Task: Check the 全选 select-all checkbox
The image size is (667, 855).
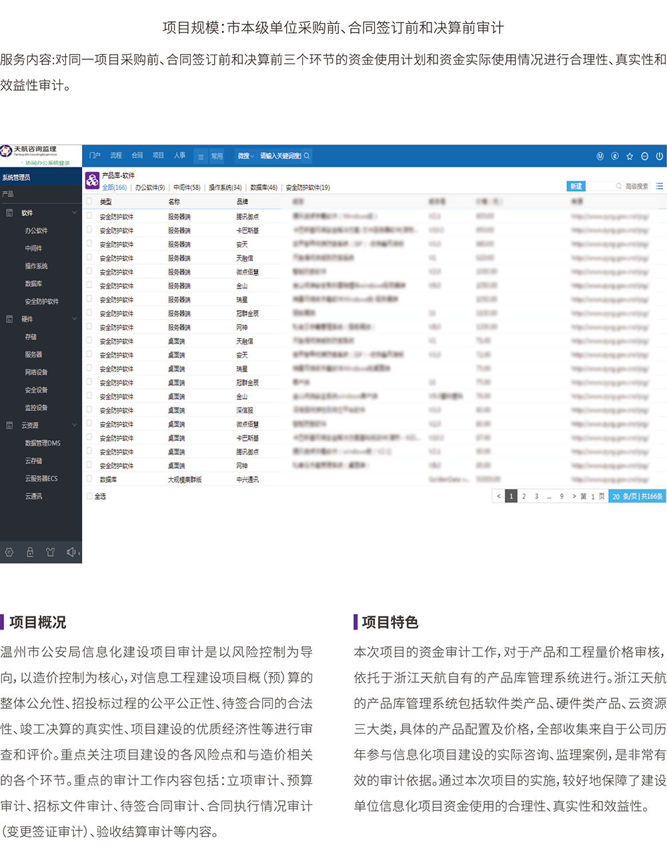Action: pyautogui.click(x=90, y=496)
